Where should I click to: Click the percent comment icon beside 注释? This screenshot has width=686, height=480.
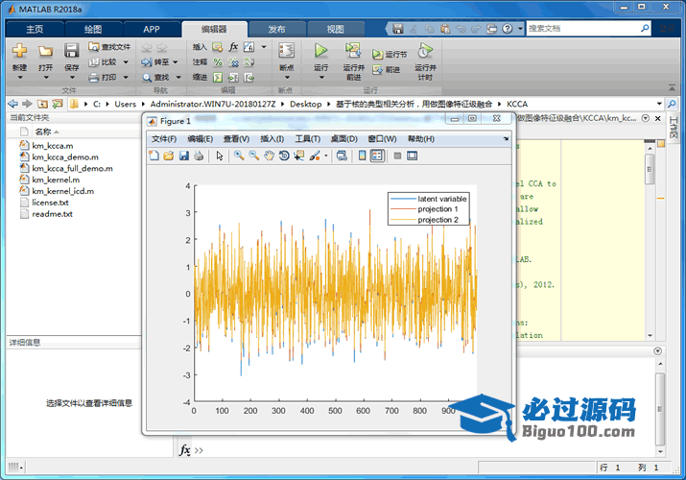[218, 62]
